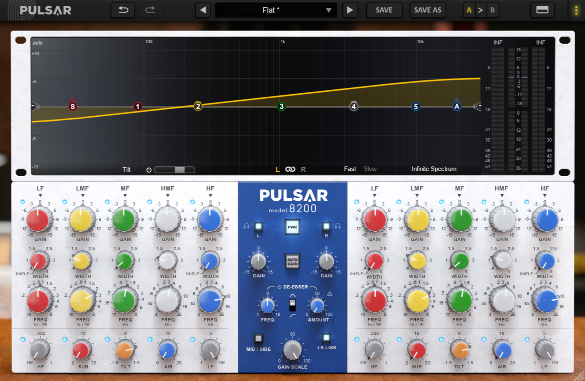The image size is (585, 381).
Task: Click the left HF blue GAIN knob
Action: point(209,219)
